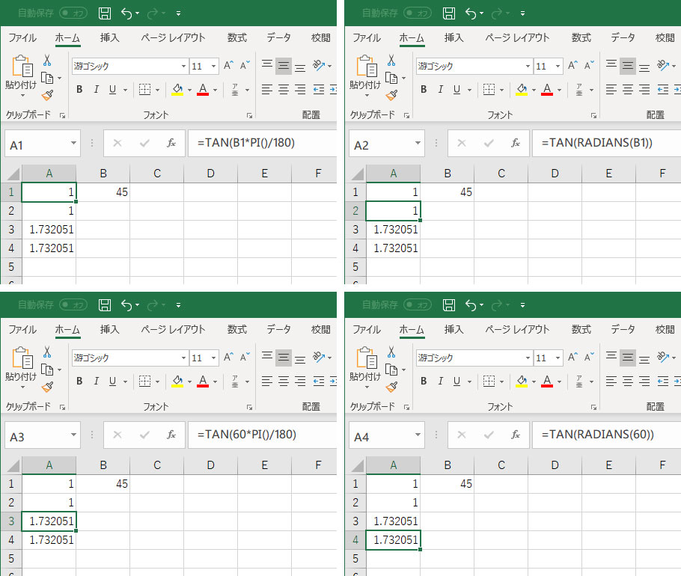Click the format painter brush in the top-left window

tap(47, 94)
